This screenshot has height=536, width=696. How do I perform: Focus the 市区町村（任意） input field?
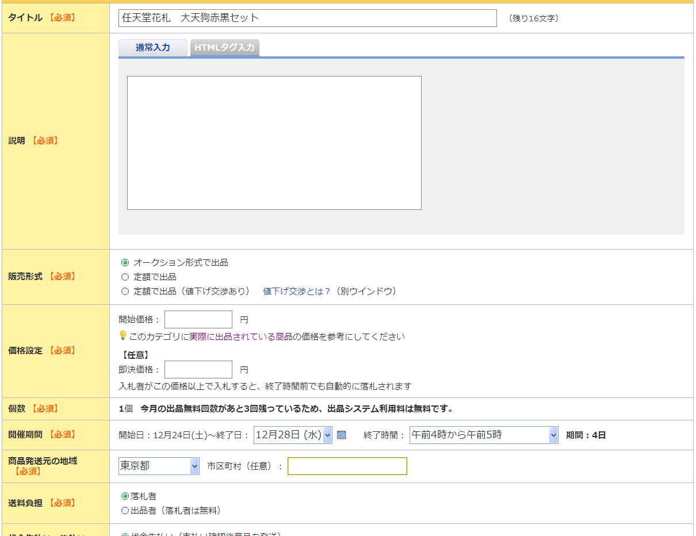coord(347,466)
